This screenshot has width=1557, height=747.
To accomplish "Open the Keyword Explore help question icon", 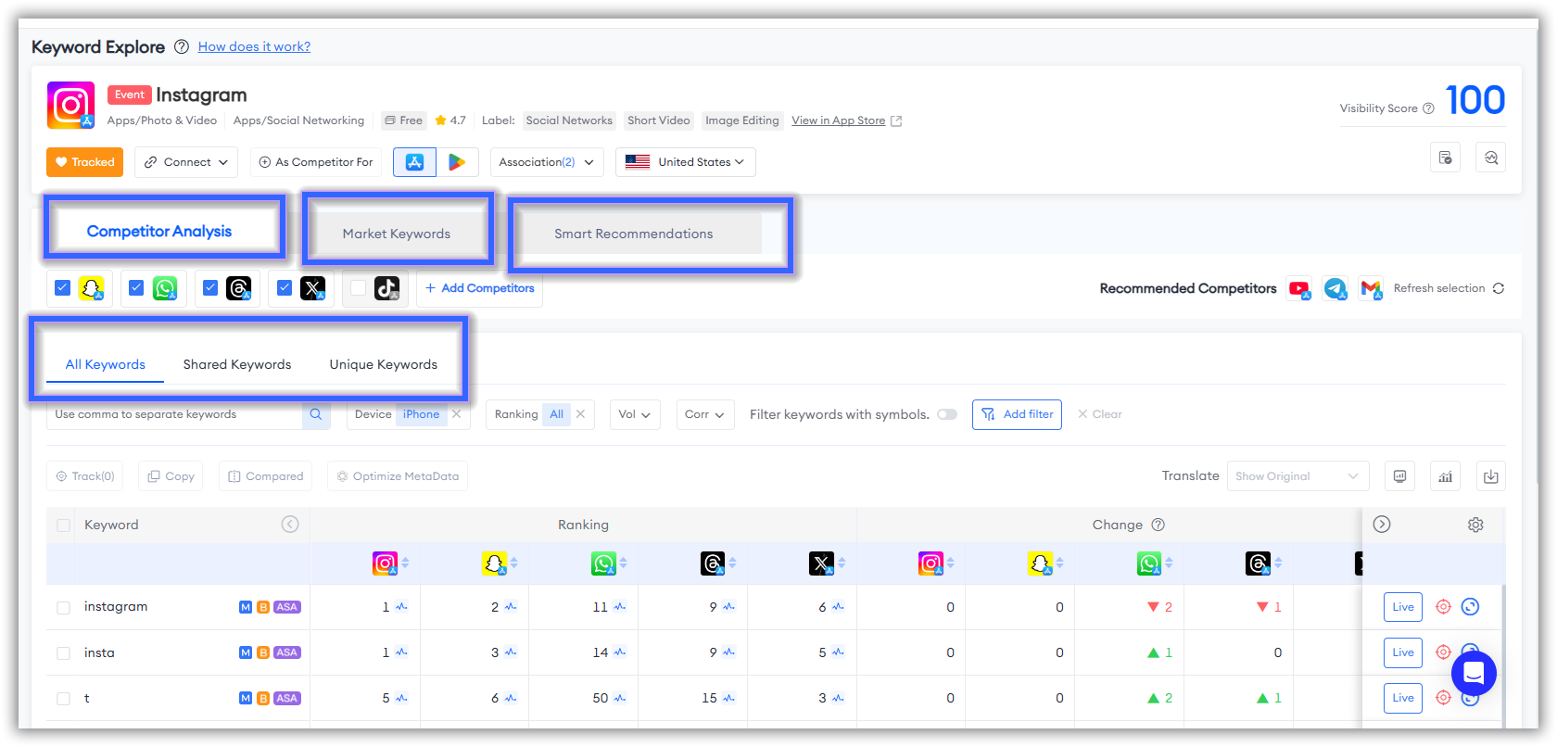I will click(x=182, y=46).
